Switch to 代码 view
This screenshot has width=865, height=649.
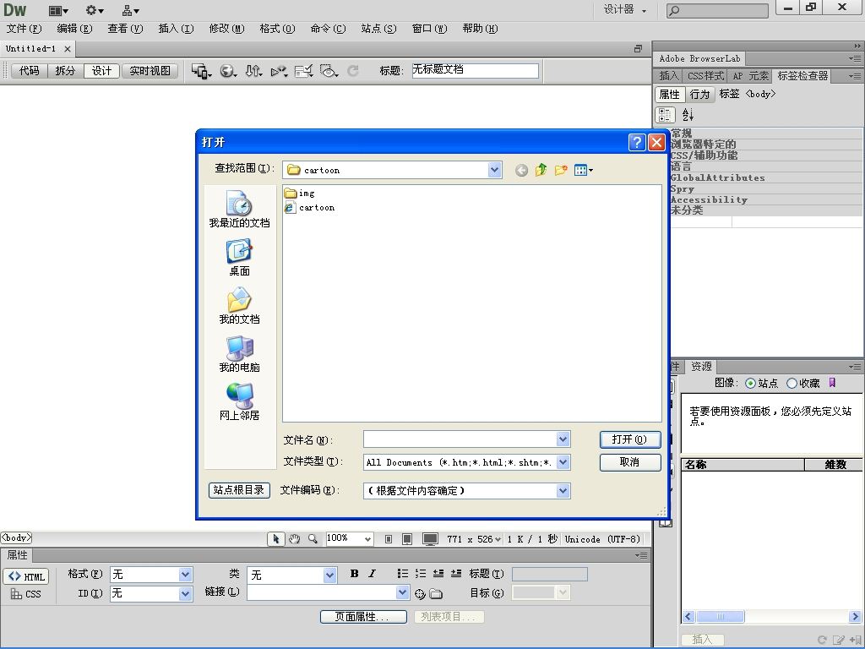click(30, 71)
